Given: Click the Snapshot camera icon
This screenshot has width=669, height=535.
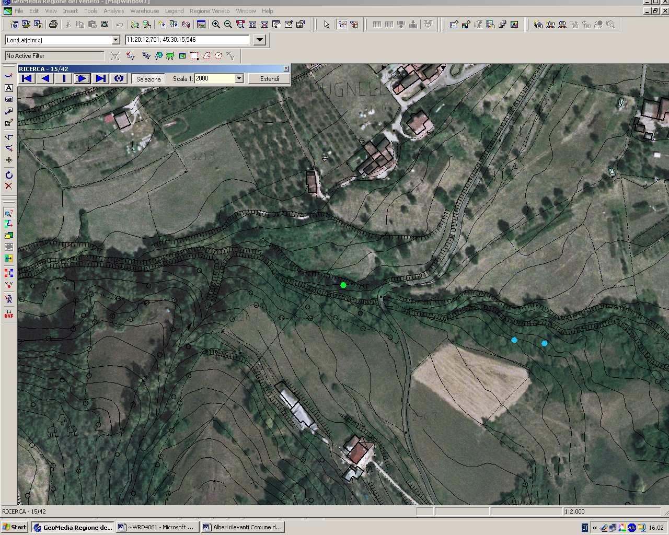Looking at the screenshot, I should (x=105, y=24).
